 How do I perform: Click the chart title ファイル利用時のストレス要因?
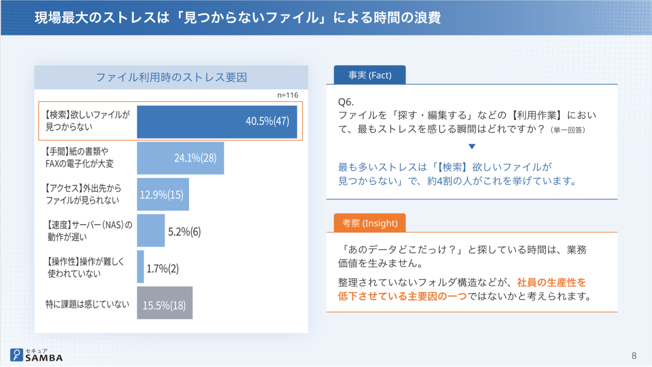(171, 78)
